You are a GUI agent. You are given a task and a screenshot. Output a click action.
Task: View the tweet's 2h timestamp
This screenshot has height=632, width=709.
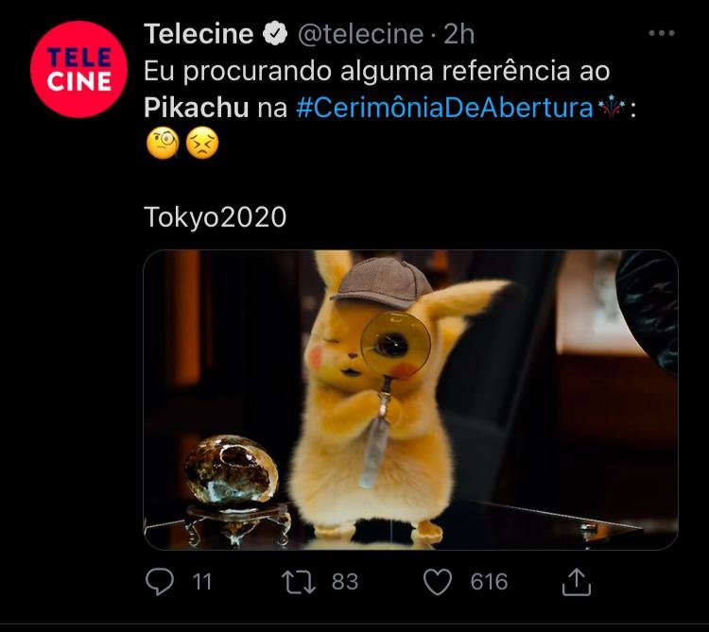458,34
